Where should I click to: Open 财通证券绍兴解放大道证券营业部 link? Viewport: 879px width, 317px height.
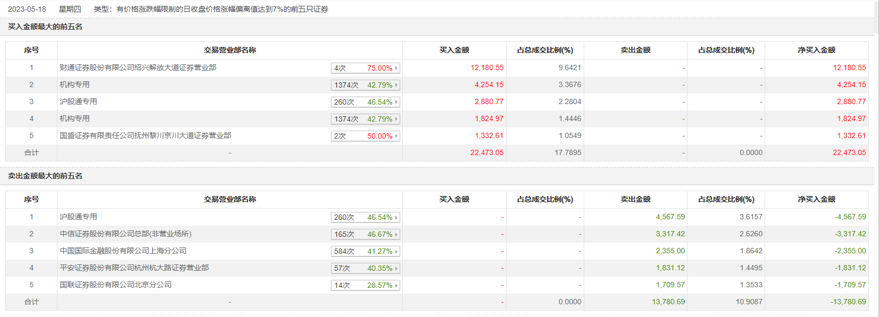coord(138,67)
